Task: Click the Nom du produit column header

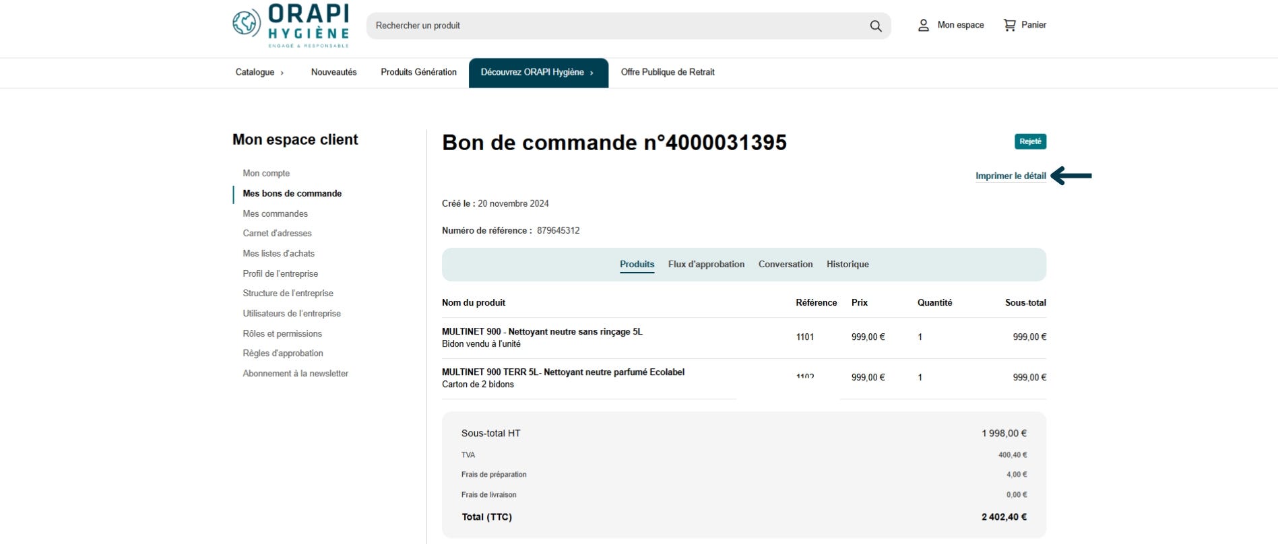Action: (473, 302)
